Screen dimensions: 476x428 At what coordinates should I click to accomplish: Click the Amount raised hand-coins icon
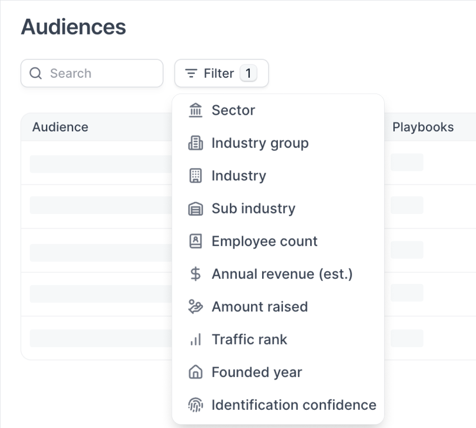point(195,307)
